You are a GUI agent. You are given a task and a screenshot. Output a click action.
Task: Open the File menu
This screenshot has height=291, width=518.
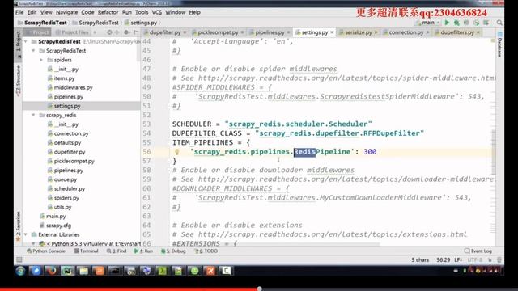(19, 12)
